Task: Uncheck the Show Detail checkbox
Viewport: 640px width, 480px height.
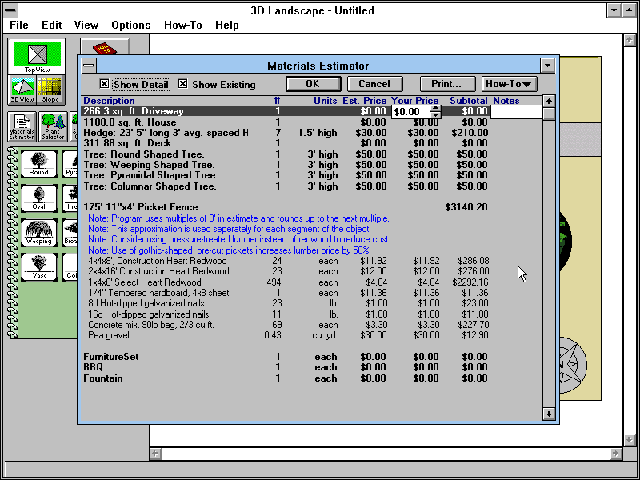Action: (x=104, y=84)
